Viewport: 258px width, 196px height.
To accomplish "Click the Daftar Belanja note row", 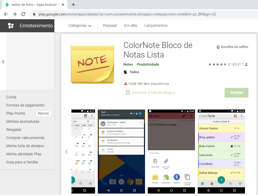I will coord(221,173).
